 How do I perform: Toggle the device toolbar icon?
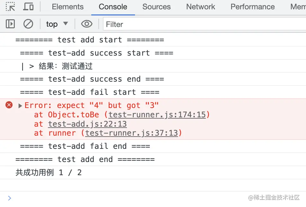tap(28, 7)
